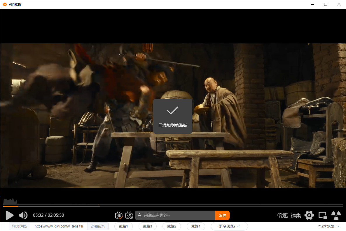Open danmaku settings icon with gear
The height and width of the screenshot is (231, 346).
tap(129, 215)
